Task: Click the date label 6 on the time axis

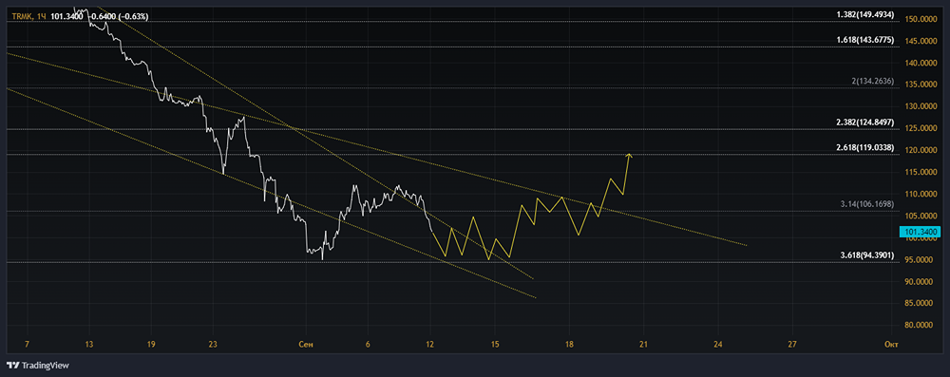Action: (x=368, y=345)
